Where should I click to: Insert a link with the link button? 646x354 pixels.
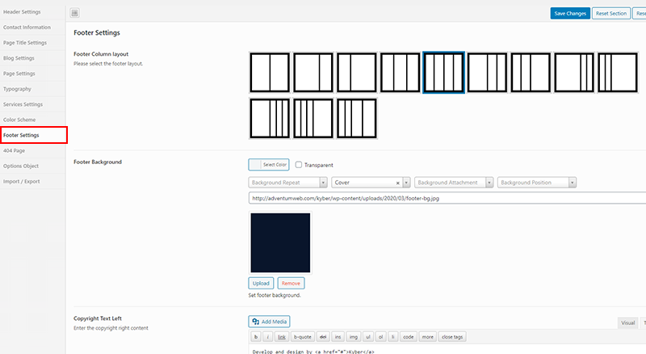click(281, 337)
